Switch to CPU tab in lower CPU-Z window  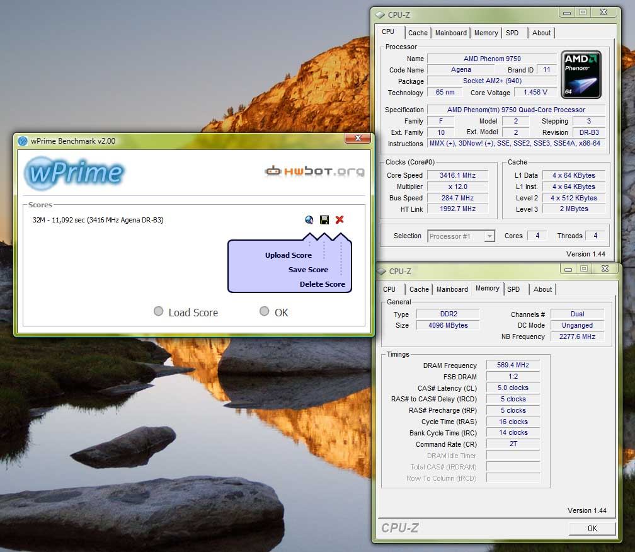[389, 289]
